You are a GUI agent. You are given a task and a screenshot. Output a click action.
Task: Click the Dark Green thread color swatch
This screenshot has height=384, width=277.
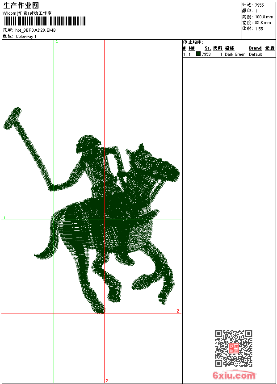coord(198,54)
